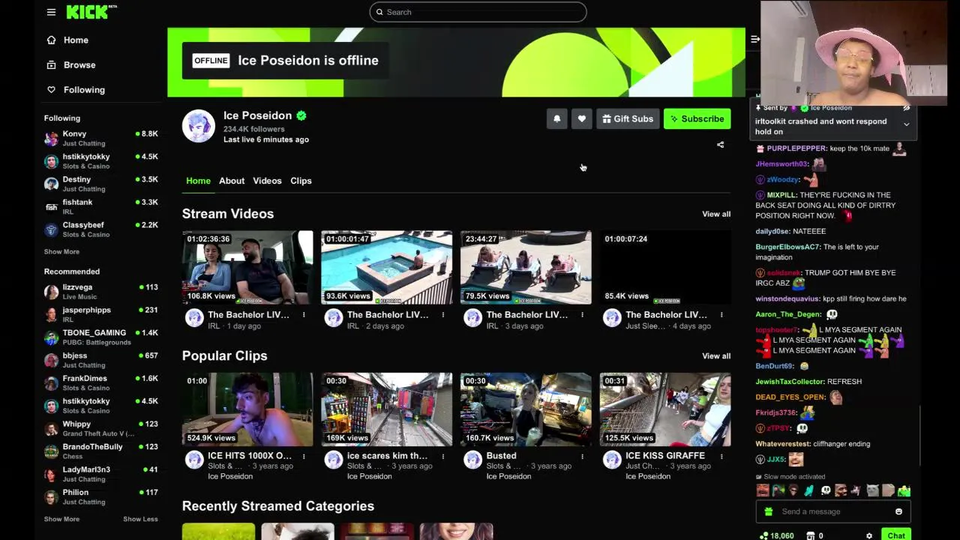Open options menu for 2 days ago video

pos(443,315)
